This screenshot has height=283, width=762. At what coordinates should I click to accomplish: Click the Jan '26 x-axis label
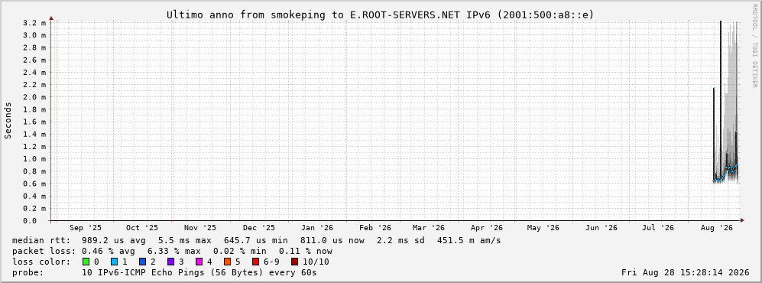click(x=317, y=228)
